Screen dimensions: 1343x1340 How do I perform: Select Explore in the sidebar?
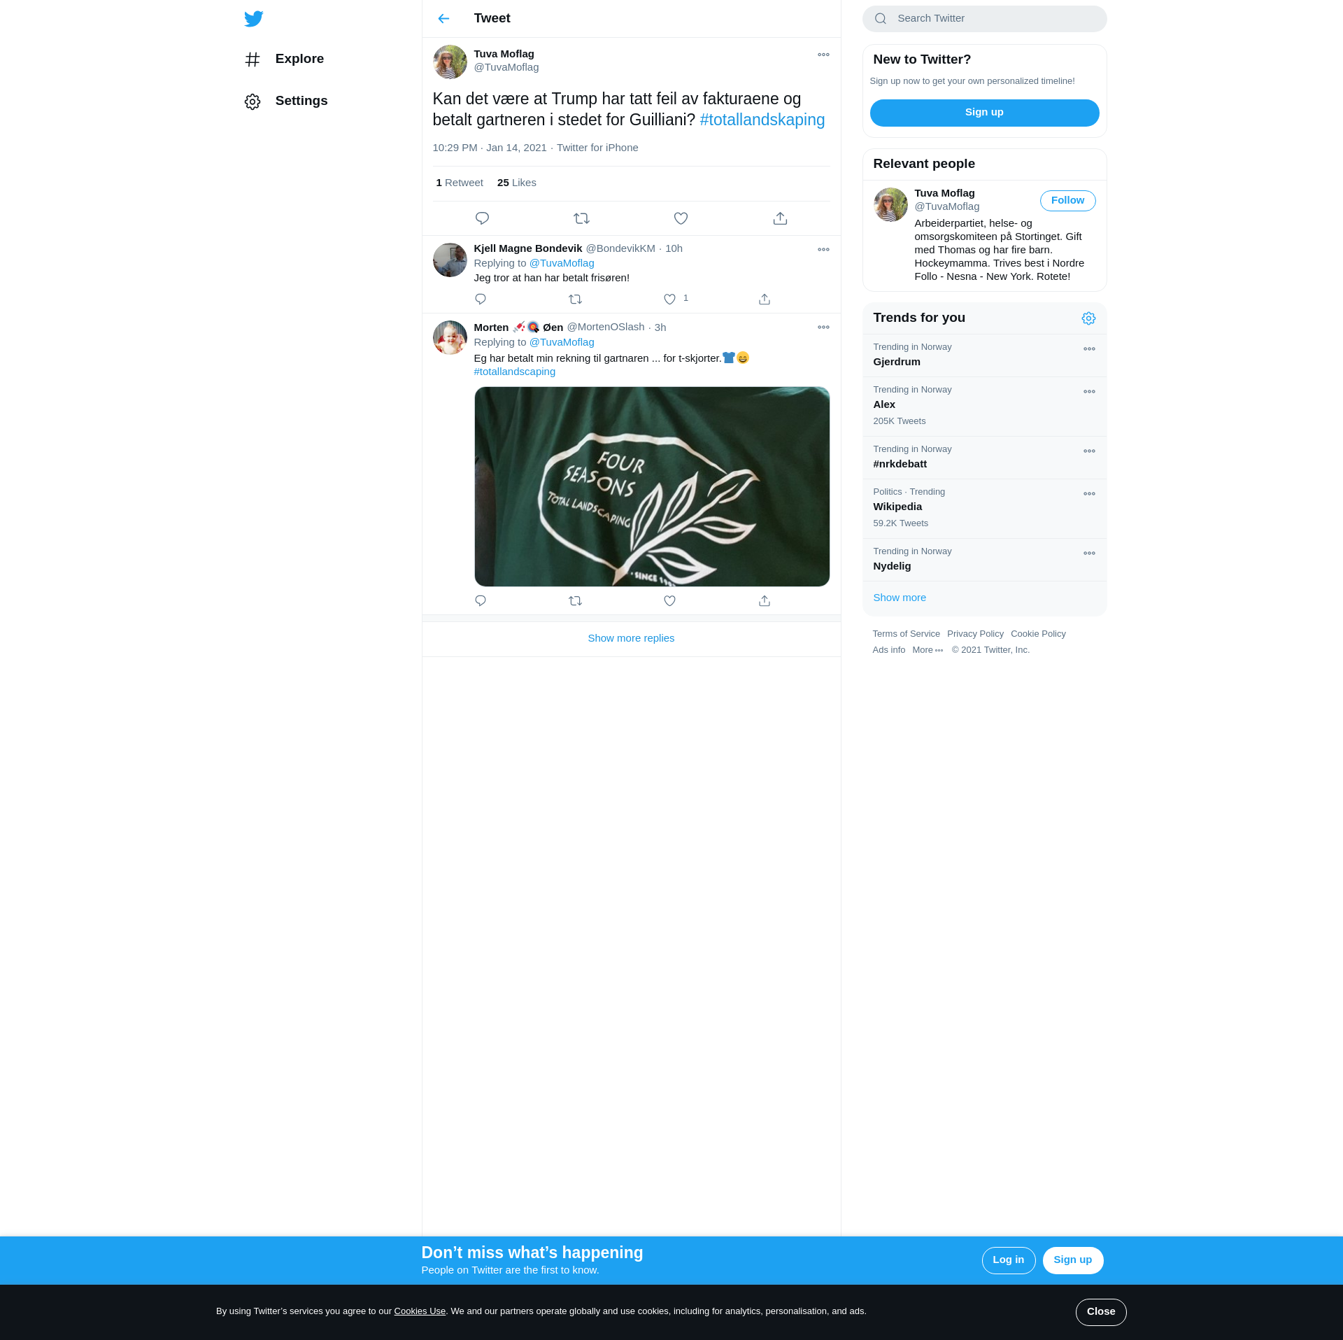(x=299, y=59)
